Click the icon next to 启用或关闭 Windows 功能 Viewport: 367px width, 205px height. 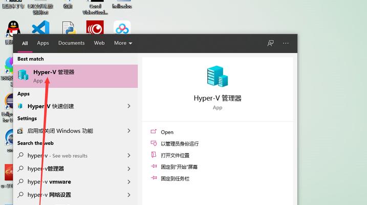(x=20, y=131)
